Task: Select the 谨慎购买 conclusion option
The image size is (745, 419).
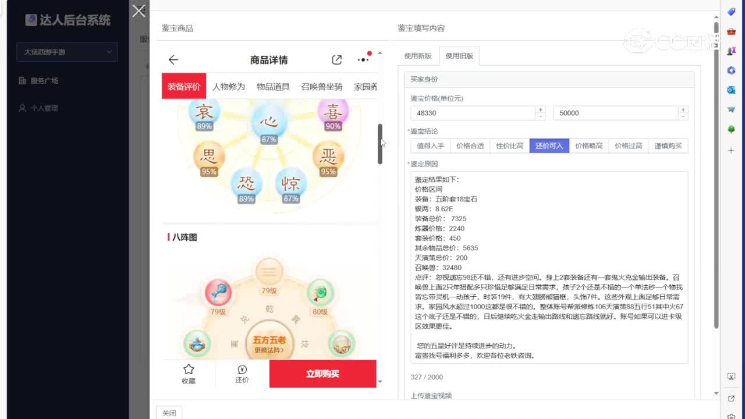Action: click(668, 145)
